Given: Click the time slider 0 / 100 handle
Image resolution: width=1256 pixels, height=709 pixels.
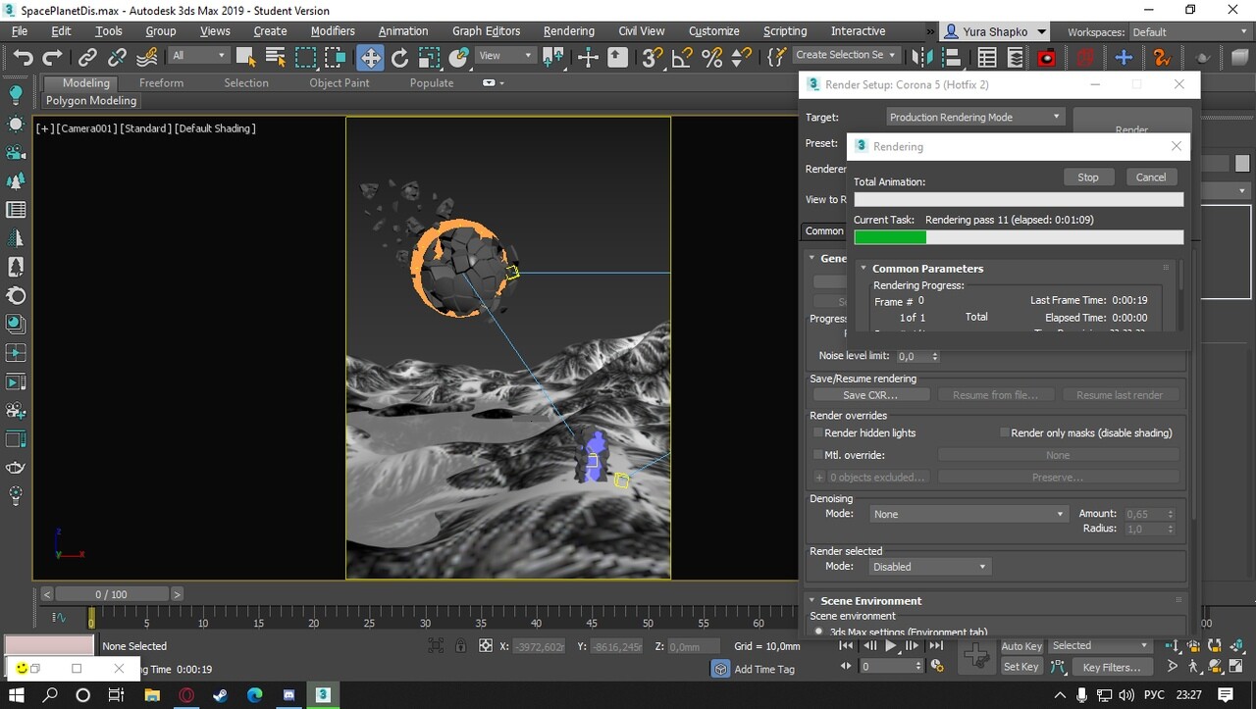Looking at the screenshot, I should (111, 594).
